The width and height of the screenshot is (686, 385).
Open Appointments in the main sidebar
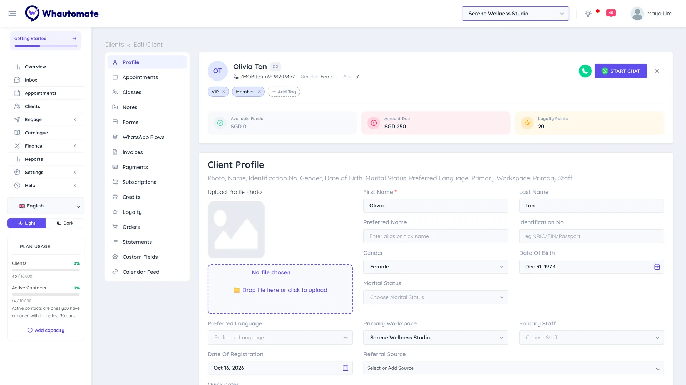click(46, 93)
